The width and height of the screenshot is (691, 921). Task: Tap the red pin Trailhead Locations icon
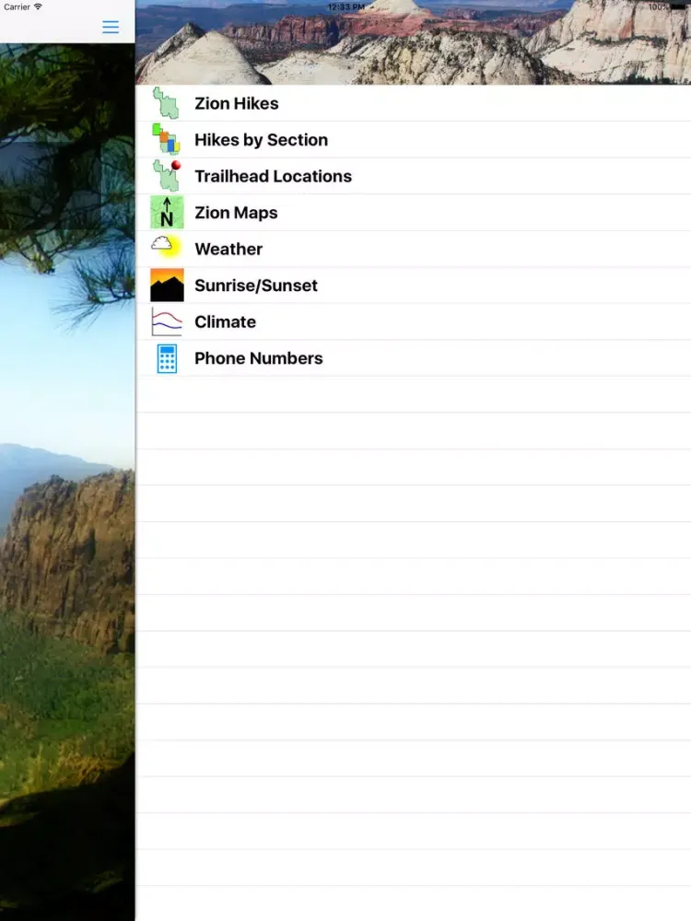click(166, 176)
